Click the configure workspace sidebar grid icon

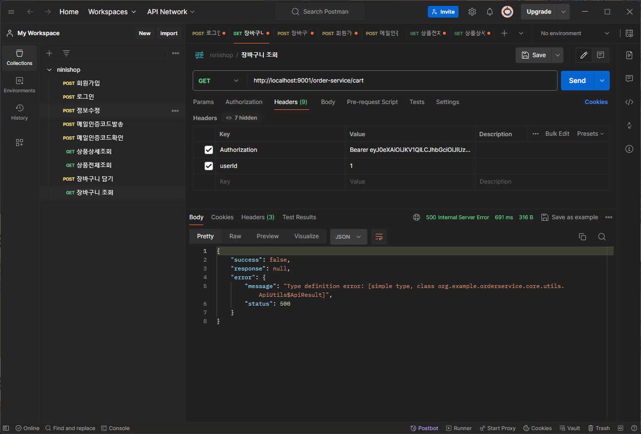pos(20,143)
